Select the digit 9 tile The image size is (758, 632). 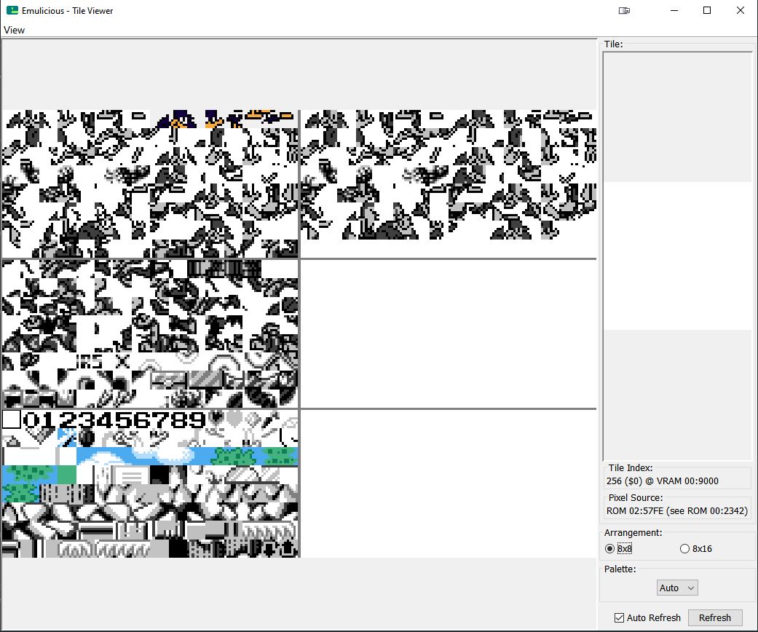(x=197, y=419)
